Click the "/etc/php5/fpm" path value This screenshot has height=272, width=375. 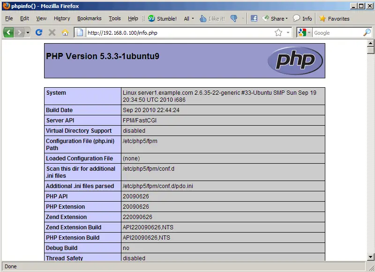(x=140, y=141)
